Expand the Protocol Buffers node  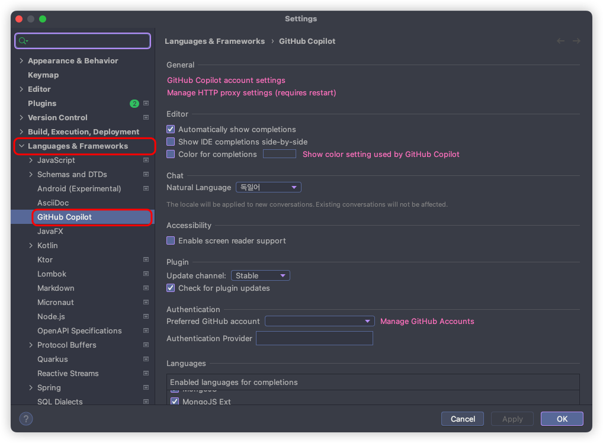tap(31, 345)
